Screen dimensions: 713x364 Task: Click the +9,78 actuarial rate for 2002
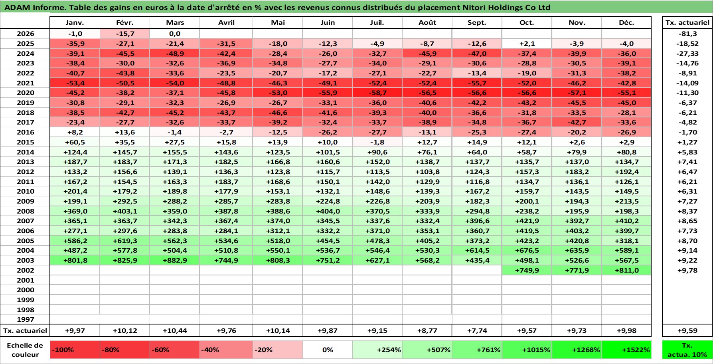687,271
